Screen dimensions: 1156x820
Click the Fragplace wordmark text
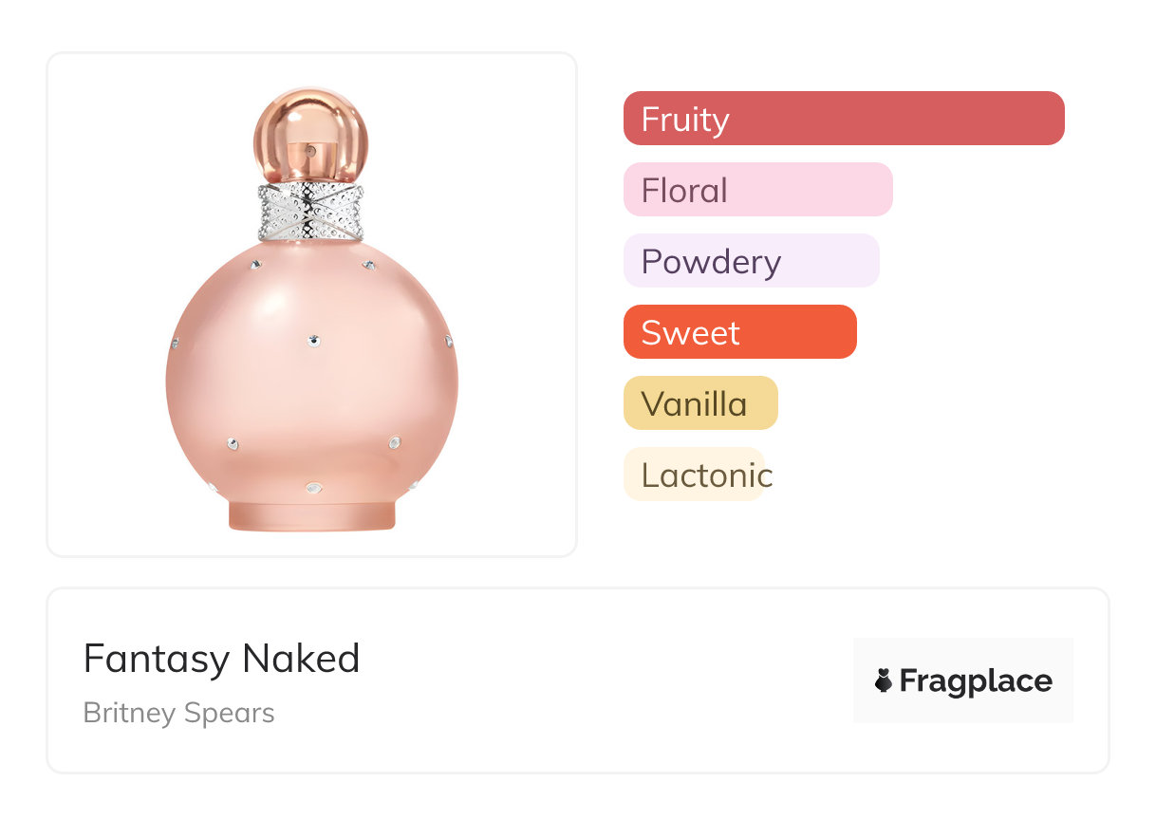(975, 680)
